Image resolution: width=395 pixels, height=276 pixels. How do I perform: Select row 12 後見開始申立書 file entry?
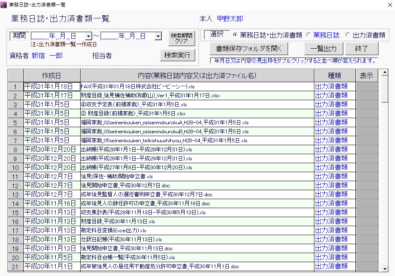click(x=197, y=185)
